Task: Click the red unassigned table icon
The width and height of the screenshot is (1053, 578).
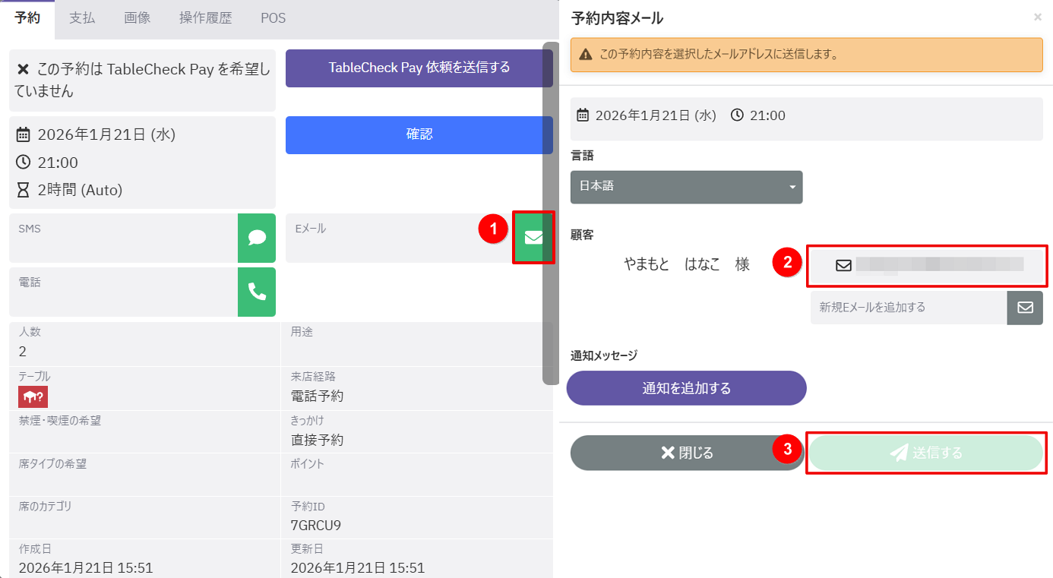Action: [33, 396]
